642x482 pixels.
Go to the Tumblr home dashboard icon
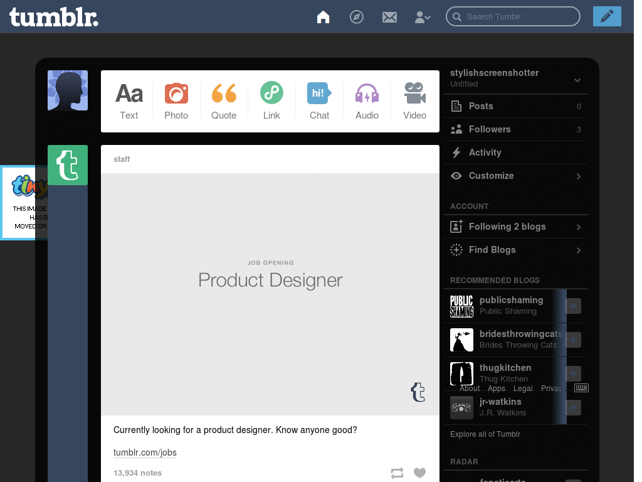click(323, 17)
